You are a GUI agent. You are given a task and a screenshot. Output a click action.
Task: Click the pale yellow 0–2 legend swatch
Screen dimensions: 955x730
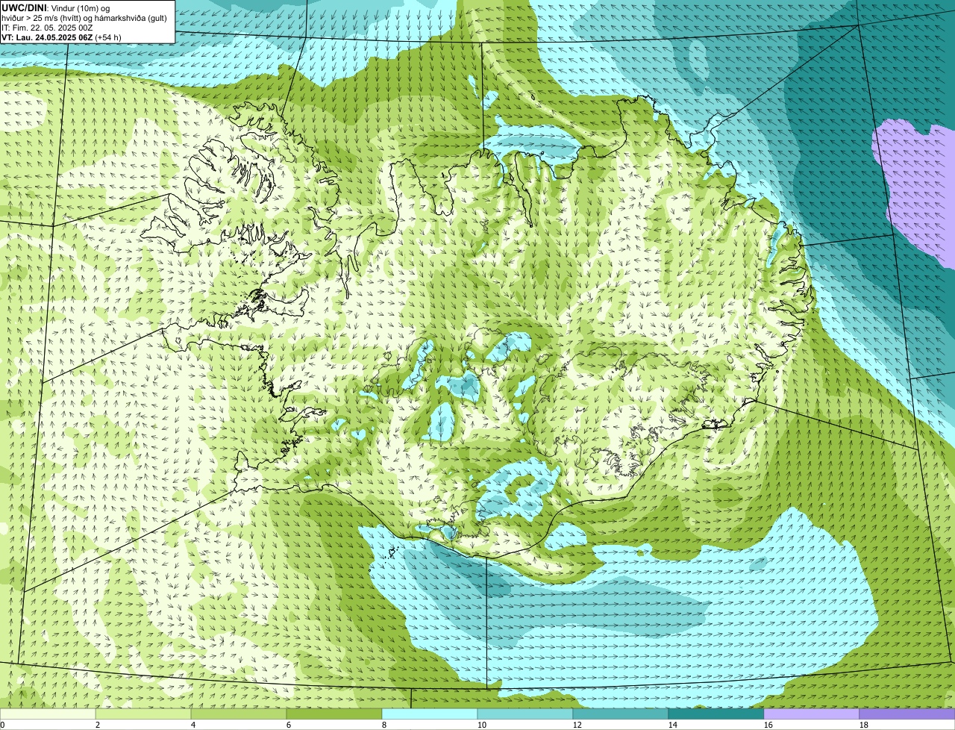tap(48, 714)
